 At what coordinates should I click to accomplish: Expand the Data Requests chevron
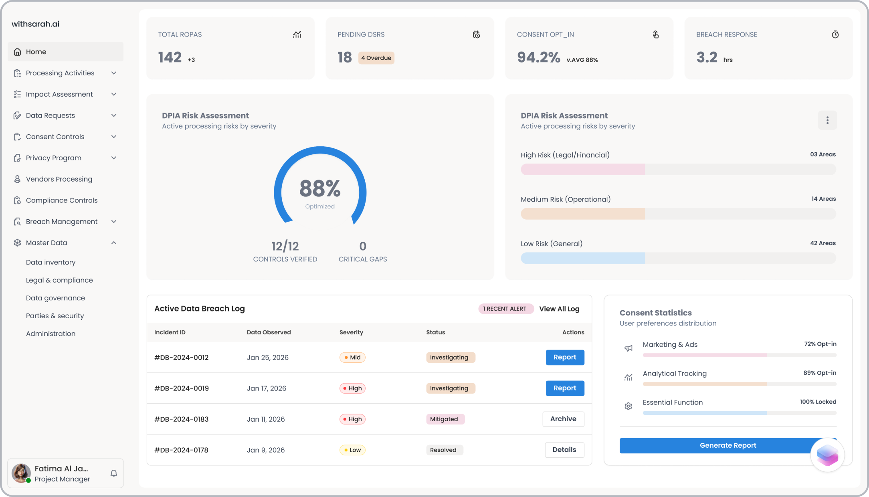(x=114, y=115)
